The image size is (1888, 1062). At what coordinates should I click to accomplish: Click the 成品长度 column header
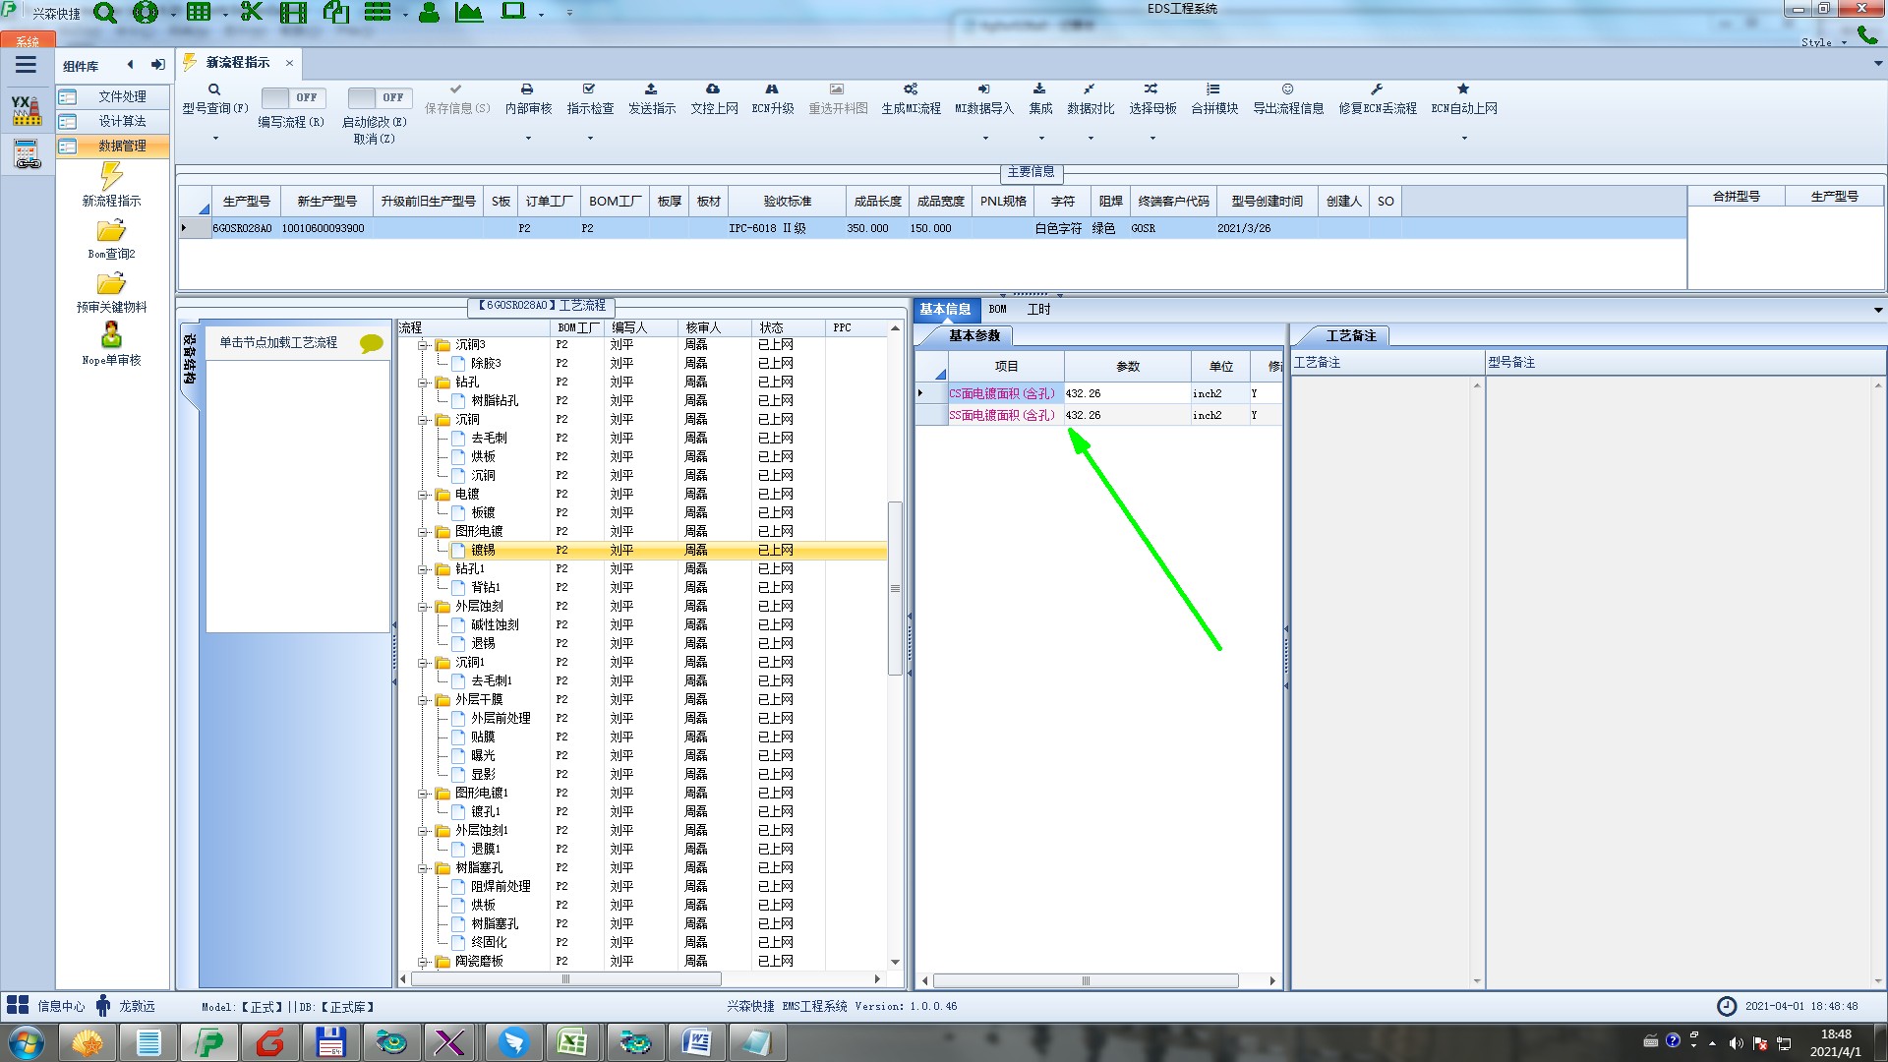[877, 201]
